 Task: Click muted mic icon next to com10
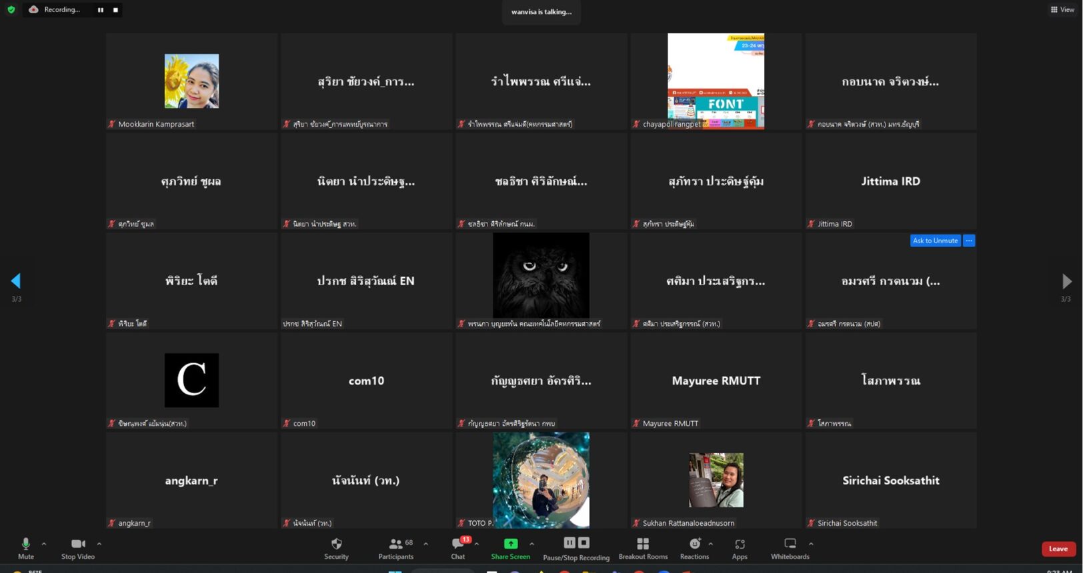tap(287, 423)
